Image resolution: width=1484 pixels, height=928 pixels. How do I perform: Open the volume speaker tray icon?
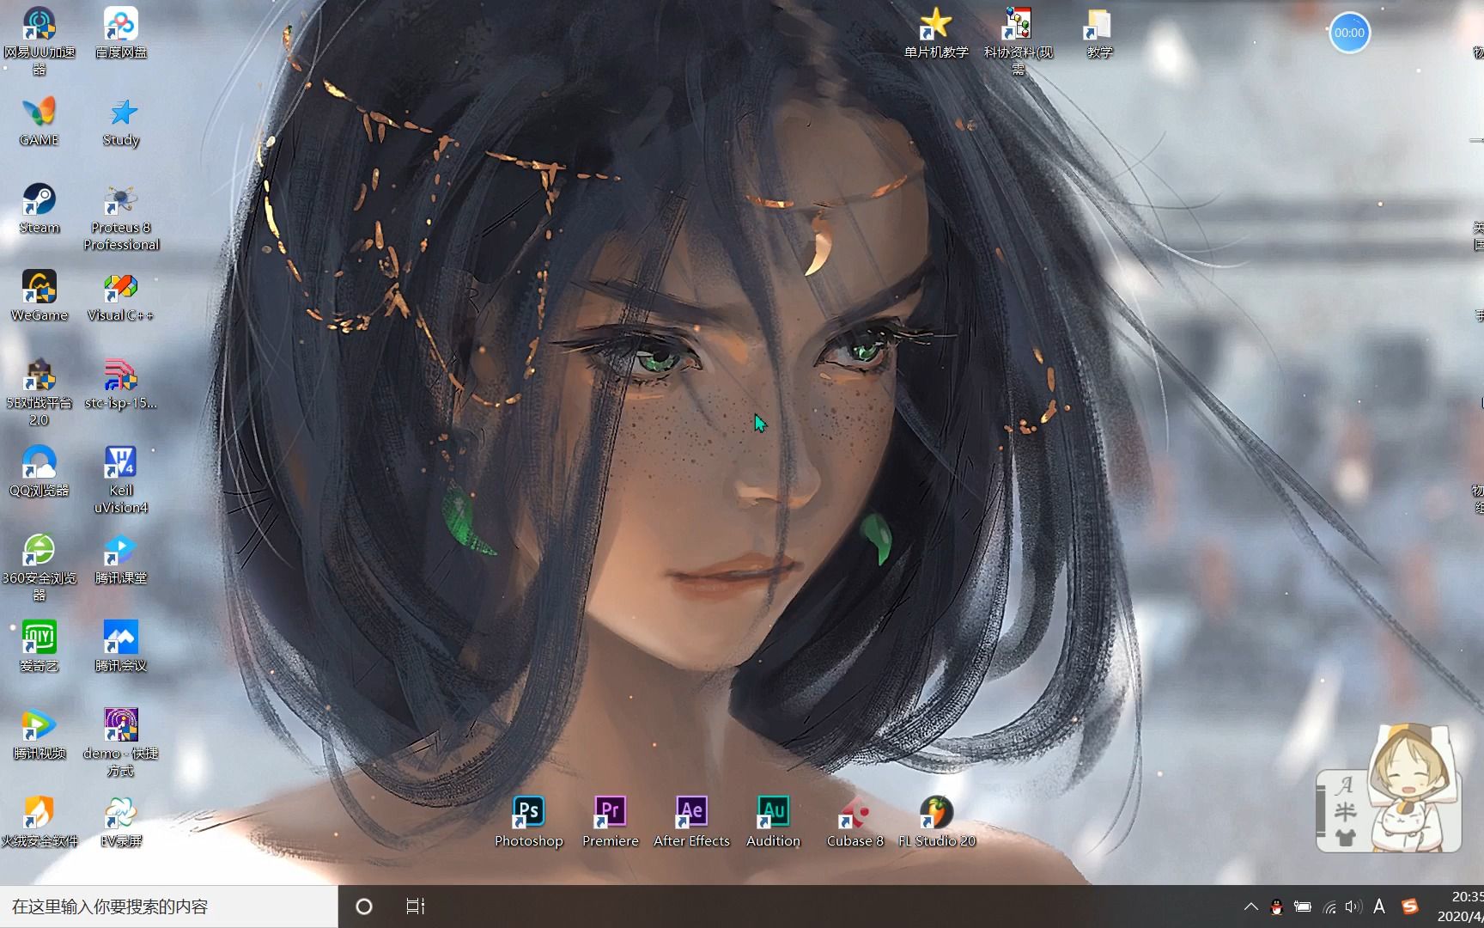coord(1353,907)
